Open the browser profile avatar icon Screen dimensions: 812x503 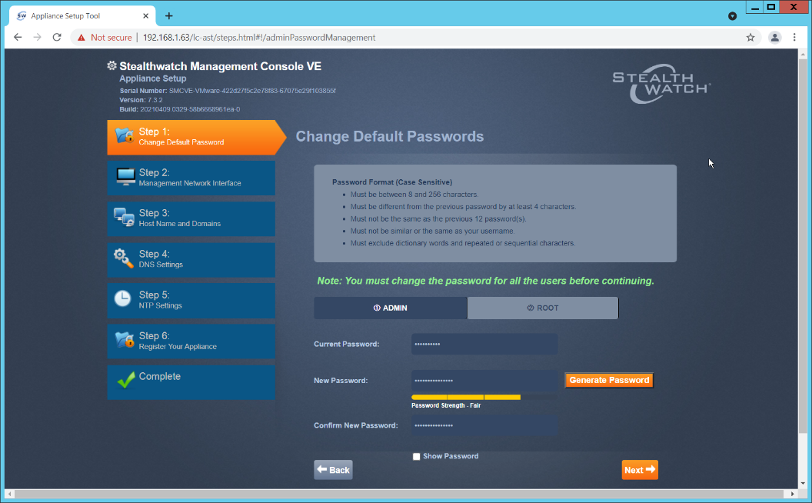(774, 37)
